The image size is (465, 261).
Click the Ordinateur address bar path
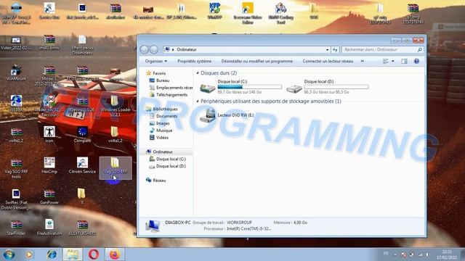tap(187, 50)
